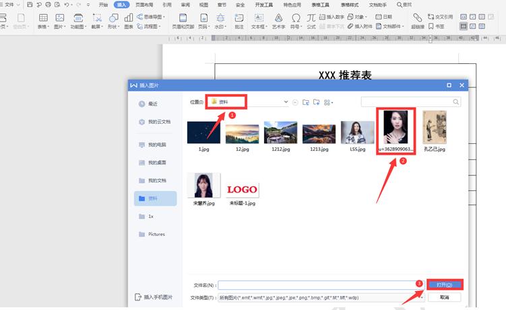Click the search icon in the dialog
Screen dimensions: 506x310
click(x=455, y=102)
